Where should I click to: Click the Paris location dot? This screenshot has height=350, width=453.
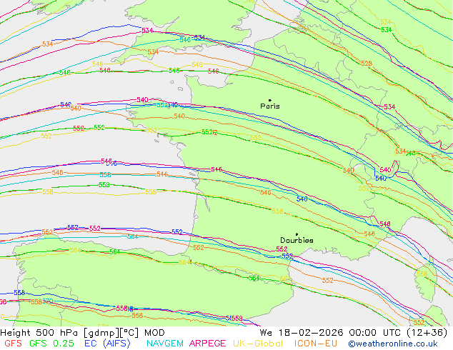(x=270, y=100)
